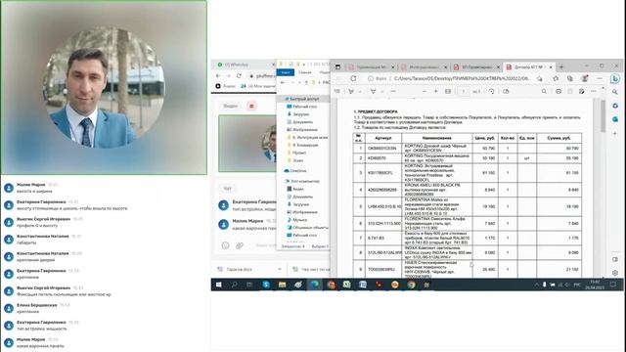Open the Edge profile avatar

585,78
